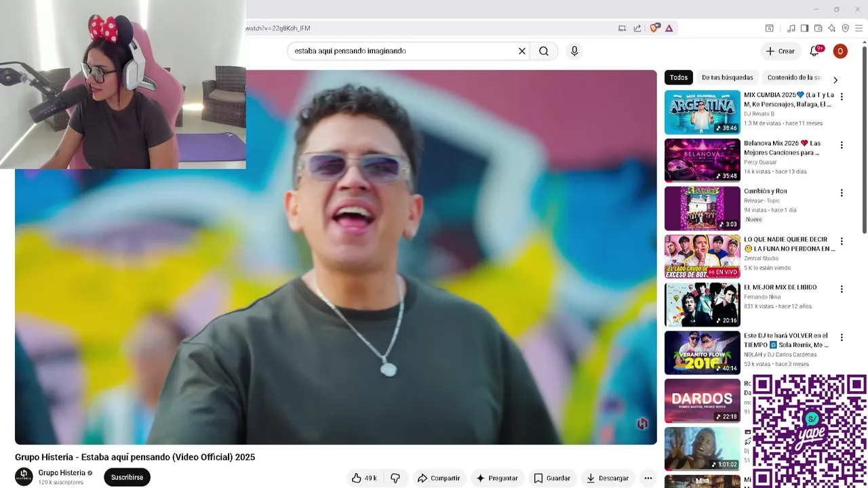This screenshot has width=868, height=488.
Task: Click the main video player
Action: pyautogui.click(x=336, y=257)
